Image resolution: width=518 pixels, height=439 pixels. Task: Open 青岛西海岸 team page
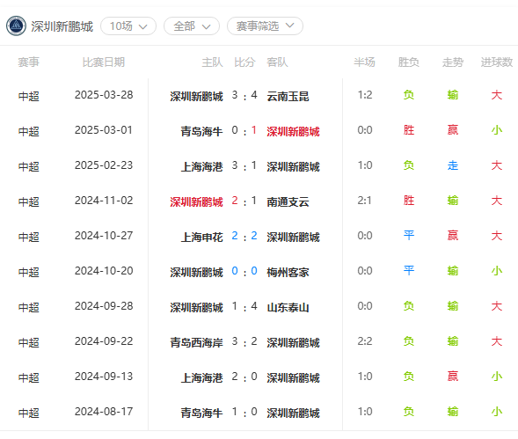[196, 342]
